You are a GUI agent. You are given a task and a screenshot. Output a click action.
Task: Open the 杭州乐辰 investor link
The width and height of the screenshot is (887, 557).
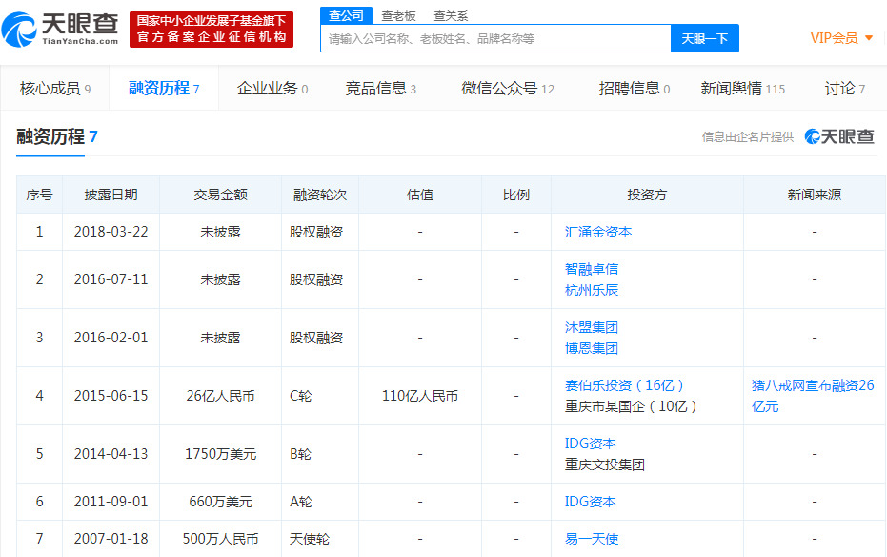pos(591,290)
